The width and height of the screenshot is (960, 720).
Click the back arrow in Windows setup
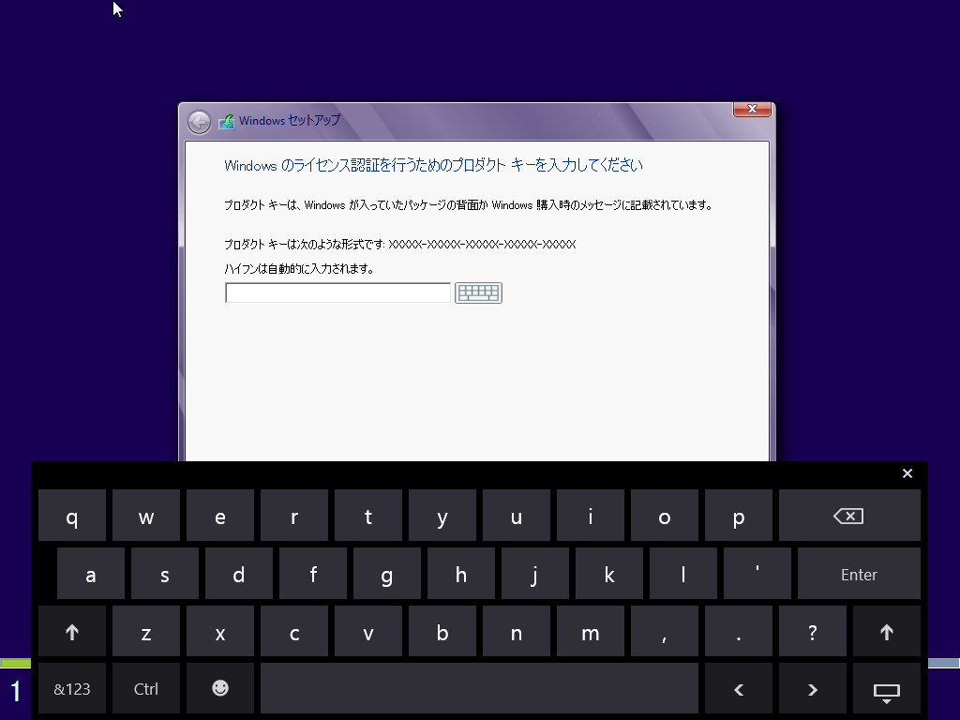(199, 122)
